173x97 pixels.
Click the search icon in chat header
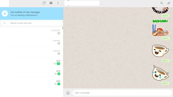(x=162, y=3)
